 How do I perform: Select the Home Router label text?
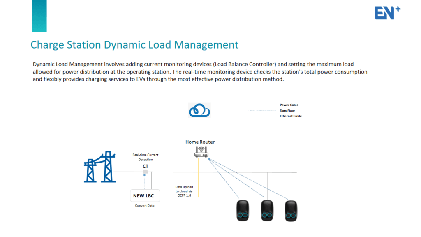[x=200, y=142]
